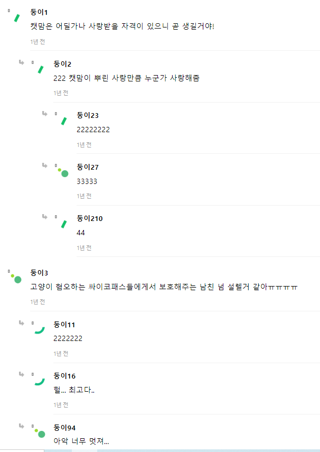Select the avatar of 둥이94
Image resolution: width=320 pixels, height=452 pixels.
[x=40, y=432]
